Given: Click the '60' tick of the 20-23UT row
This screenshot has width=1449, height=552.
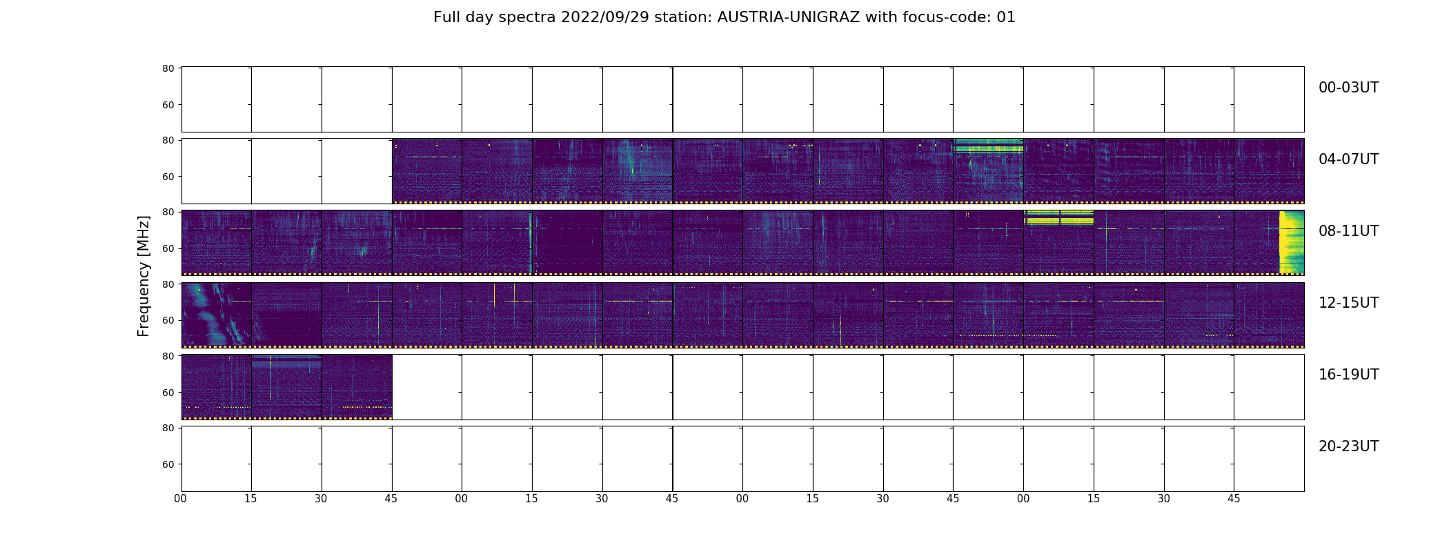Looking at the screenshot, I should [168, 464].
